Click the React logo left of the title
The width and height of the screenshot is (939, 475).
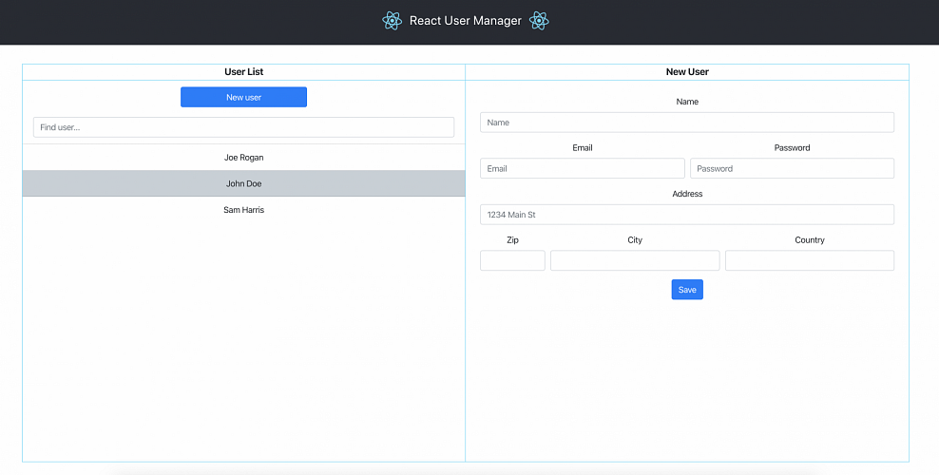point(392,21)
